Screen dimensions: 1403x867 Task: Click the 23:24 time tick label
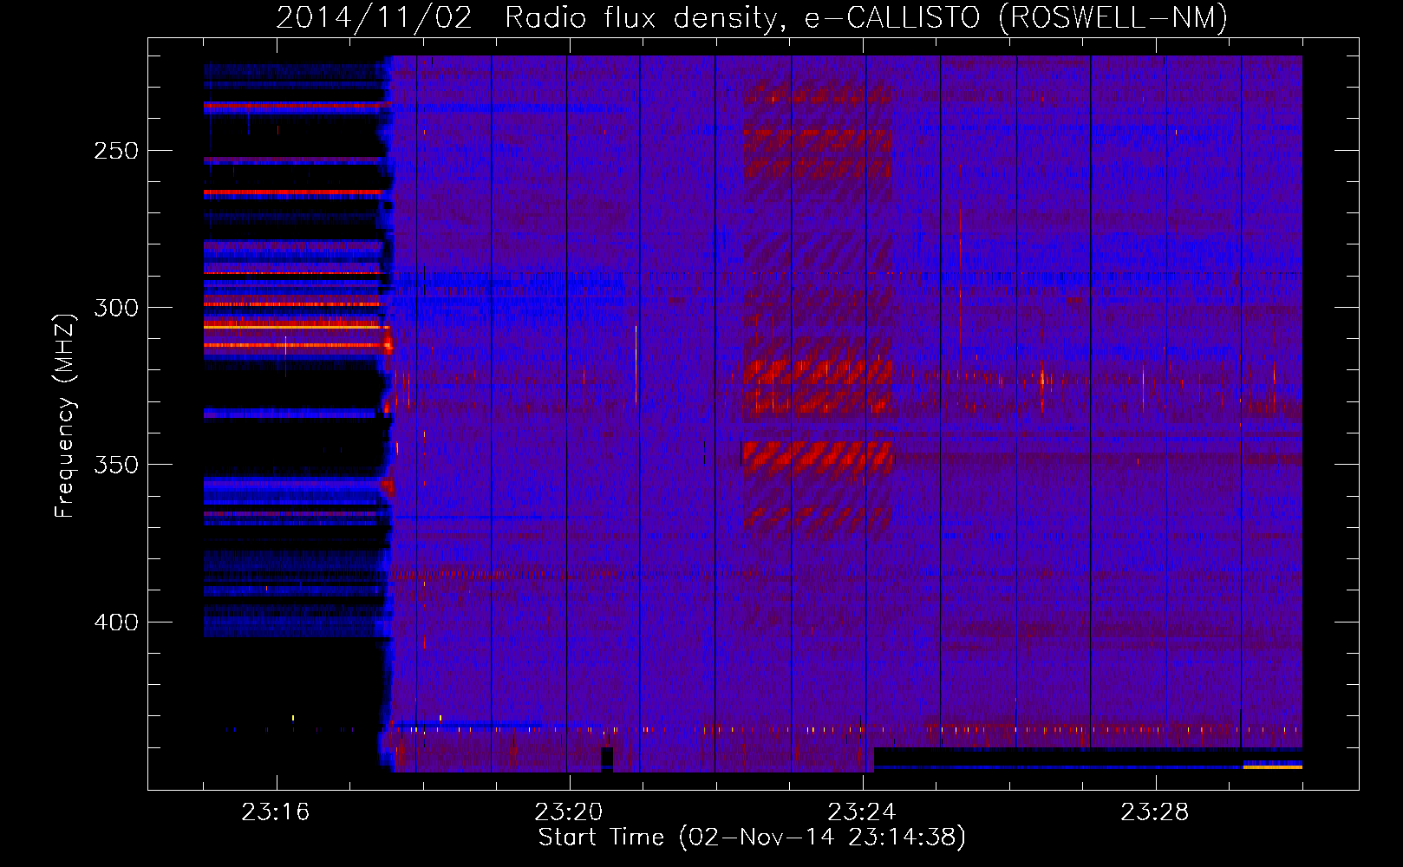[862, 812]
